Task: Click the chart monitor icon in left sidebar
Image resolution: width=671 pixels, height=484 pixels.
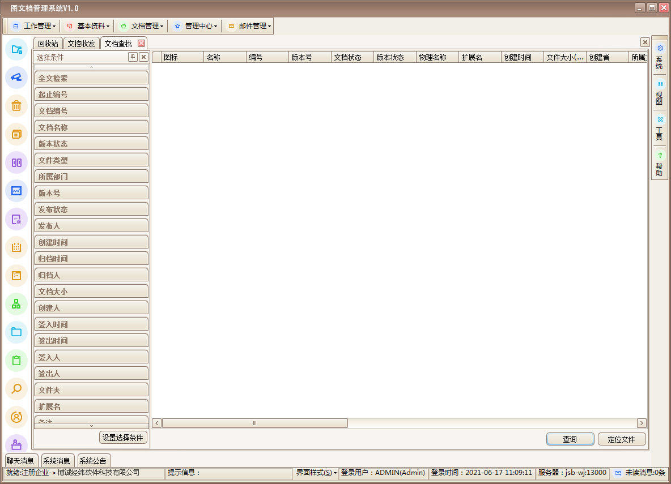Action: 16,191
